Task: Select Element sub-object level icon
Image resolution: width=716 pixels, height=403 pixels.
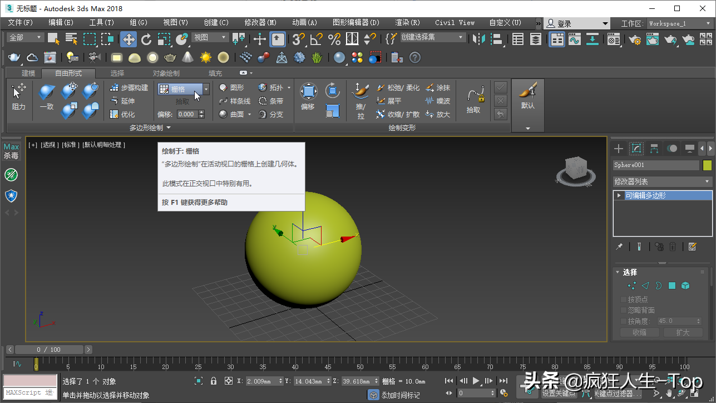Action: tap(685, 286)
